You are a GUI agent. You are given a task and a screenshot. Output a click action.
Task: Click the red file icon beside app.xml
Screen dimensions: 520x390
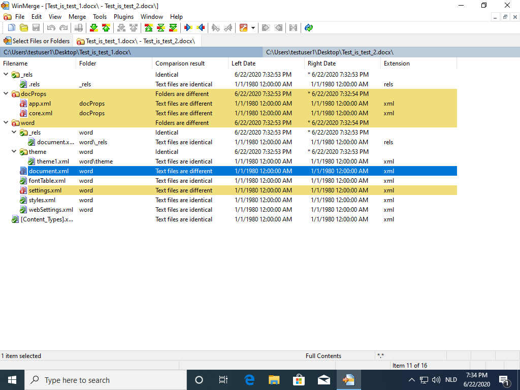click(23, 104)
